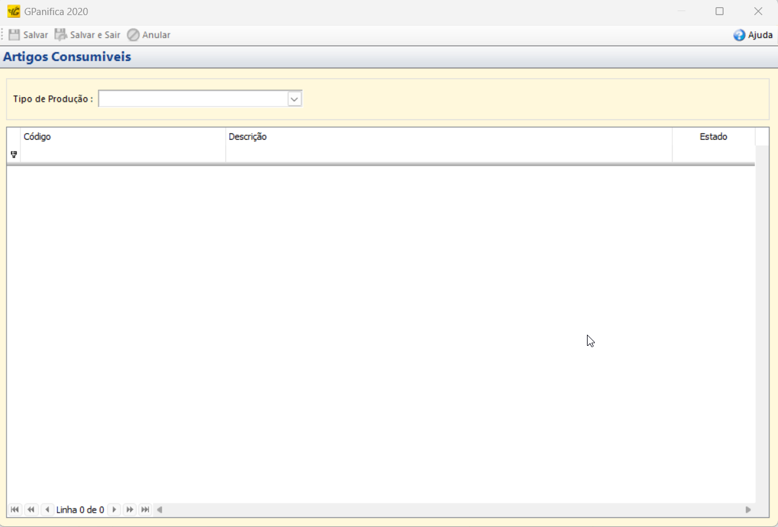Sort by the Código column header
778x527 pixels.
coord(123,137)
